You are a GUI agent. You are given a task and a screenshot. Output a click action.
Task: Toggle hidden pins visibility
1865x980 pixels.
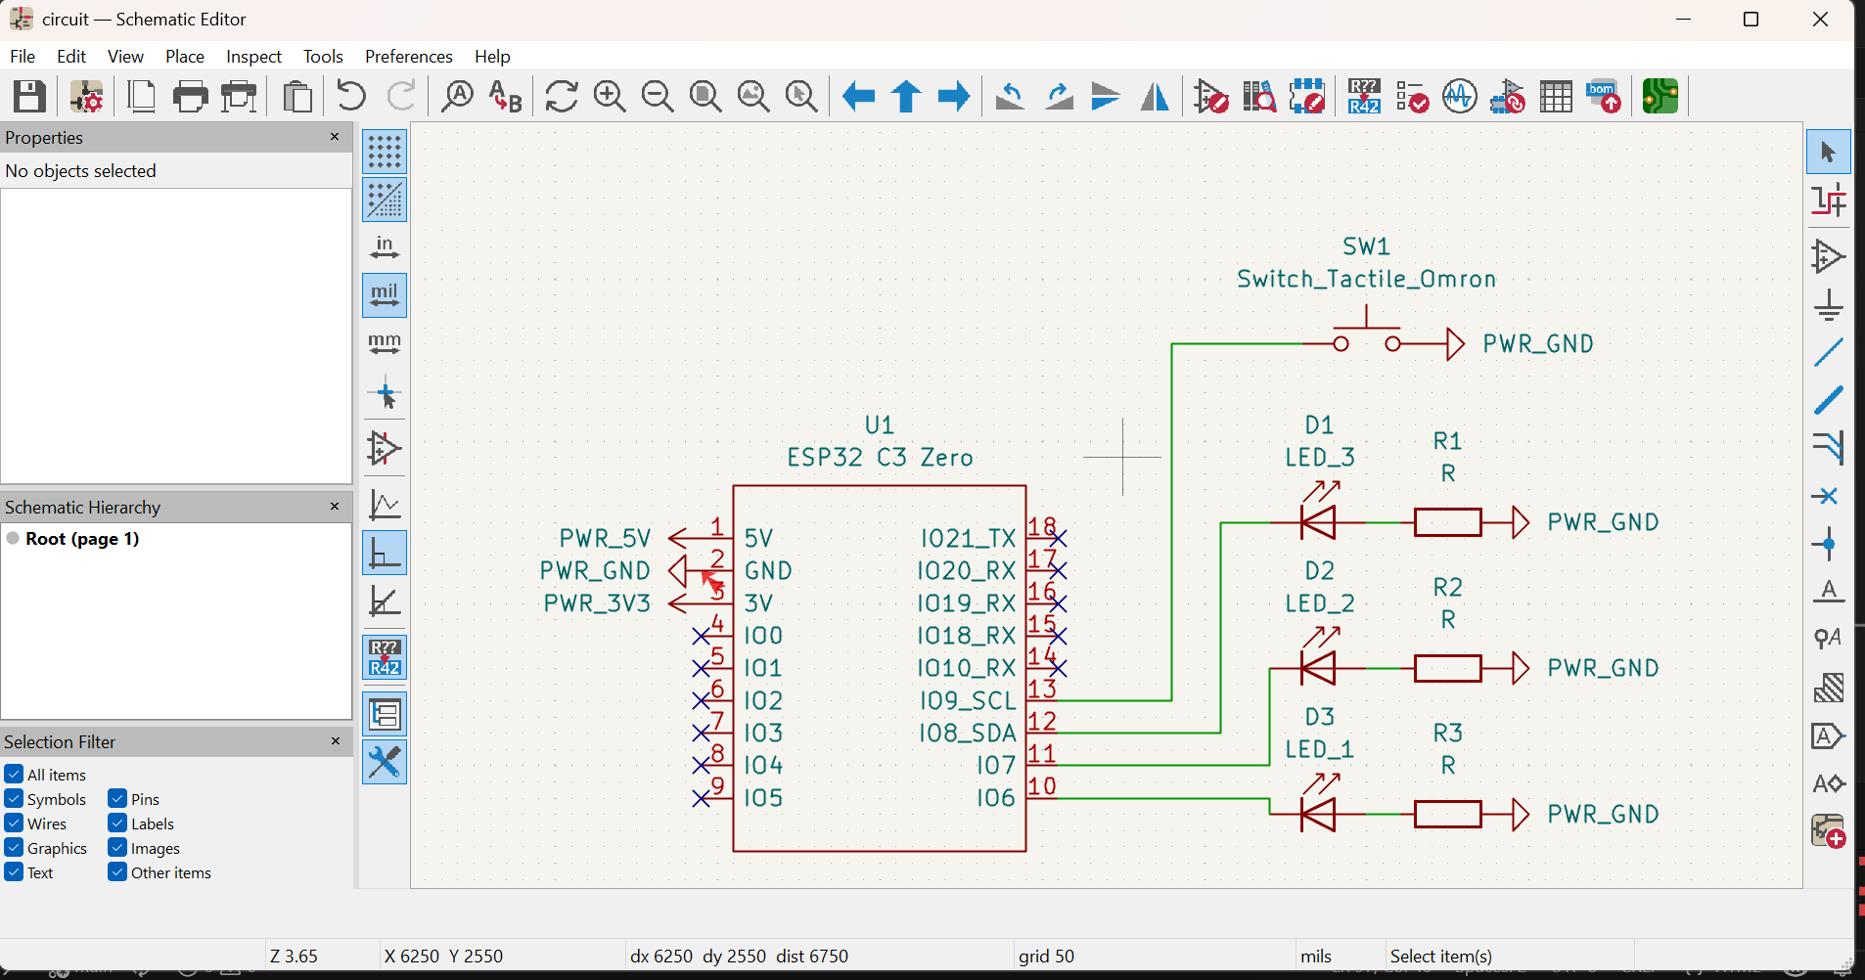pyautogui.click(x=385, y=449)
